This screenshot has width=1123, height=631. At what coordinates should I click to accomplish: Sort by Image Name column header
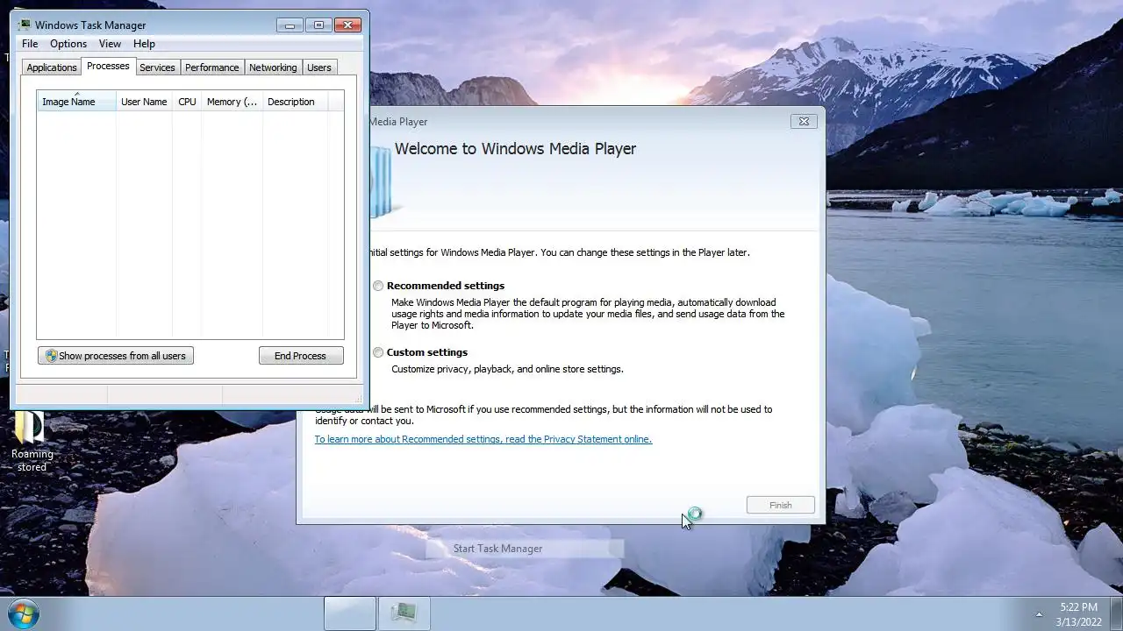76,102
